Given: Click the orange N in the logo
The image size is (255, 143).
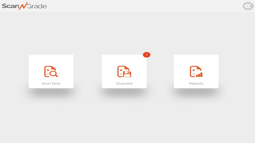Looking at the screenshot, I should [x=23, y=6].
